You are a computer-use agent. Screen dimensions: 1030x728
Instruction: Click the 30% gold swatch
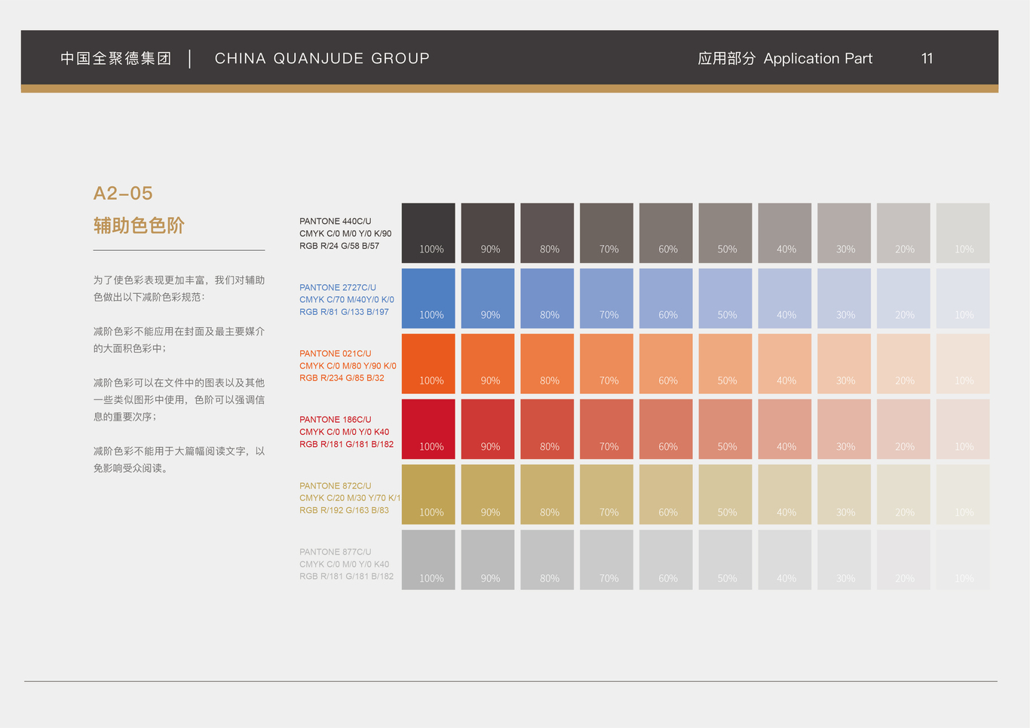tap(844, 494)
